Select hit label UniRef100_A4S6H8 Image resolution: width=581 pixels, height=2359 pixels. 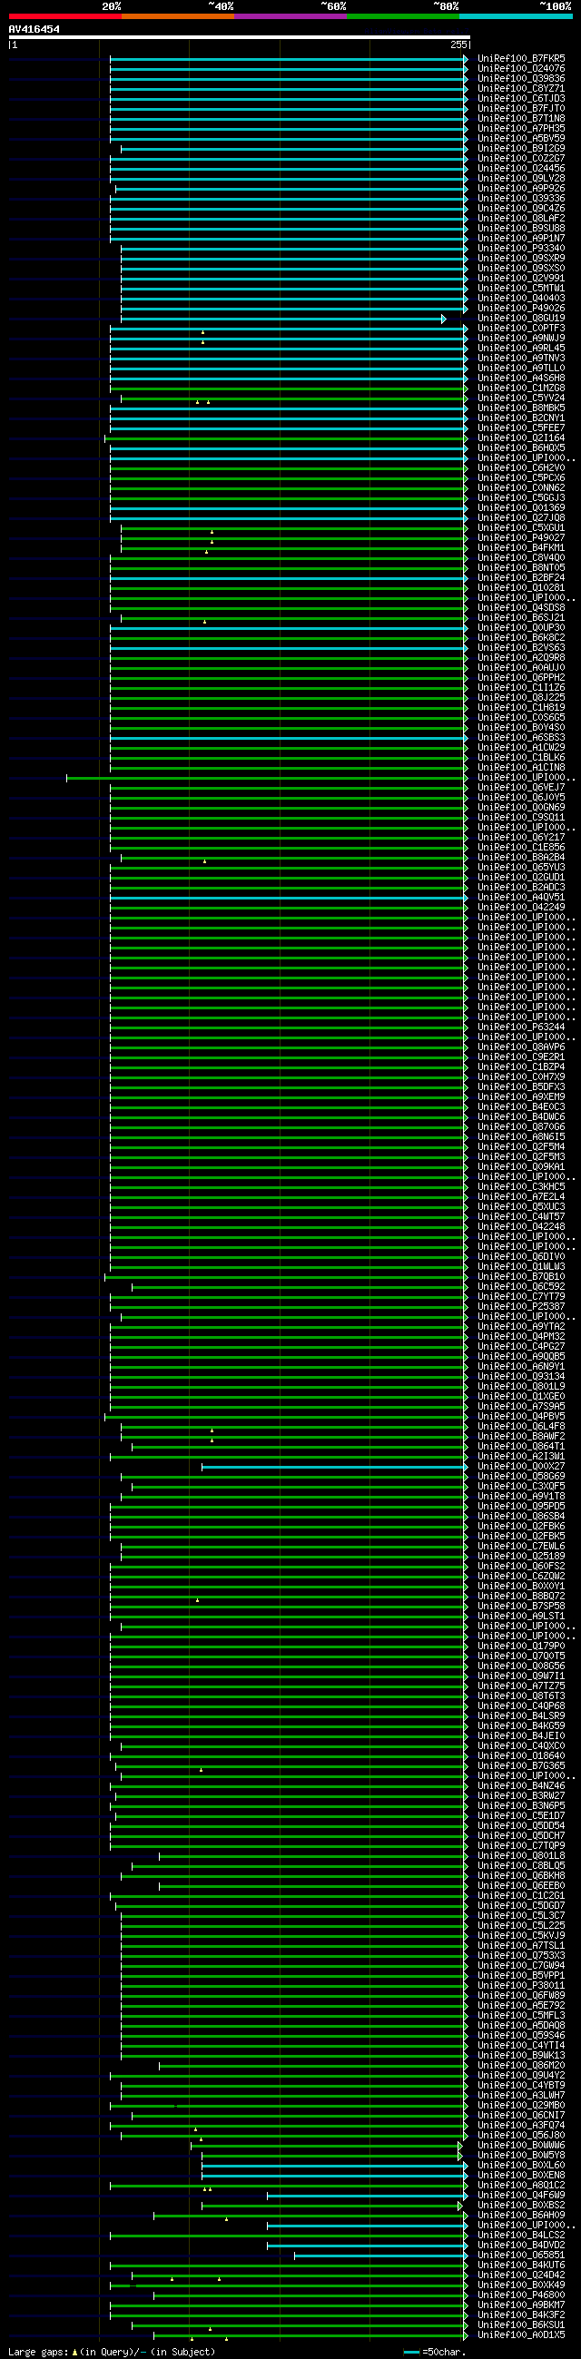521,378
